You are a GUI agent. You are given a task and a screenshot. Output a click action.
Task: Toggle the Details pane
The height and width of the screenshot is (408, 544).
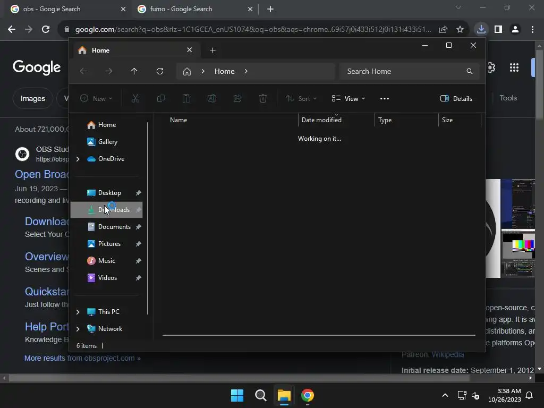click(x=456, y=98)
